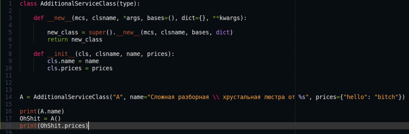Screen dimensions: 409x134
Task: Click 'return new_class' statement
Action: [75, 40]
